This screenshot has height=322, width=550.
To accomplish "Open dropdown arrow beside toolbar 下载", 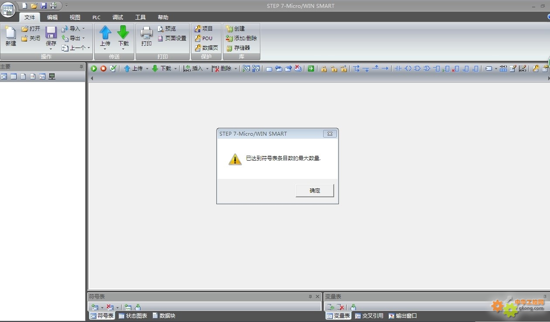I will coord(175,69).
